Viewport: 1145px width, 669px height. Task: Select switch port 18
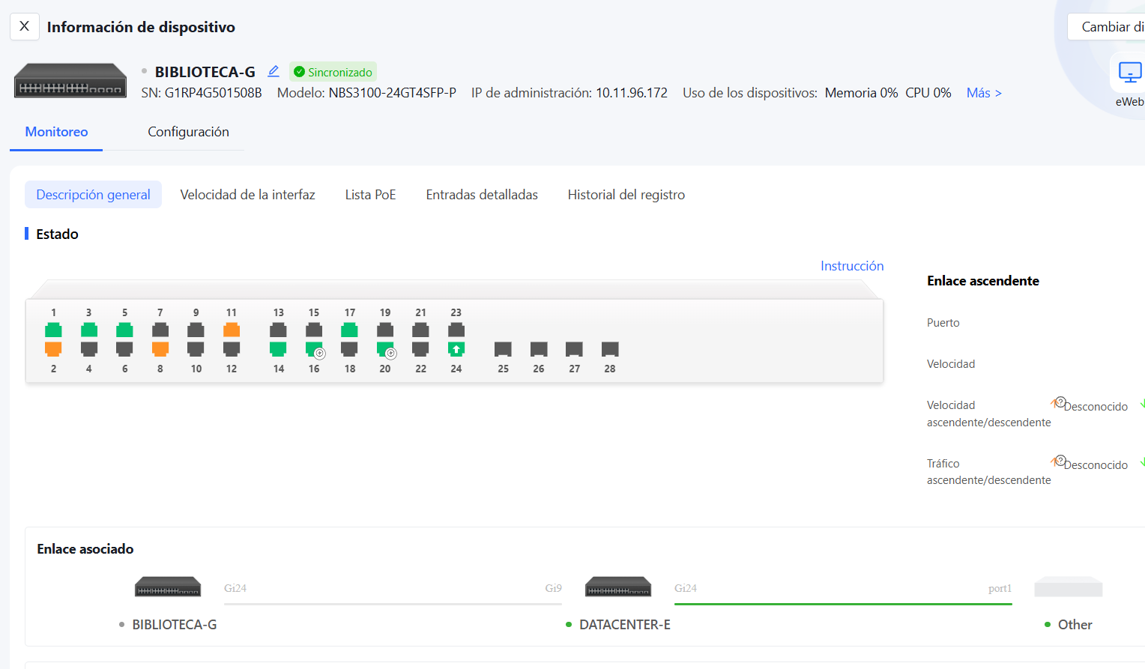pos(349,349)
